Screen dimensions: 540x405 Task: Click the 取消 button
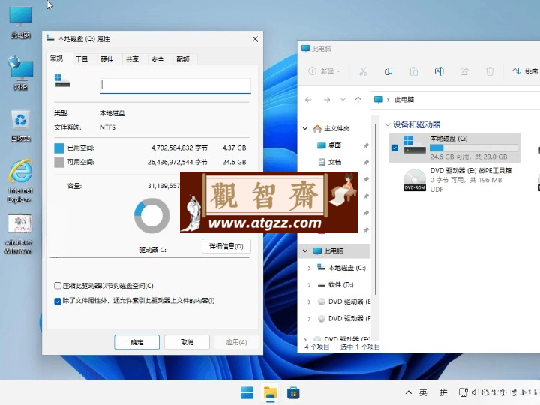pyautogui.click(x=187, y=342)
